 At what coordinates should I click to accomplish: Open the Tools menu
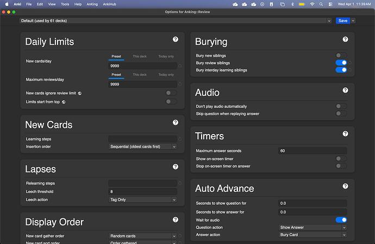click(x=65, y=4)
